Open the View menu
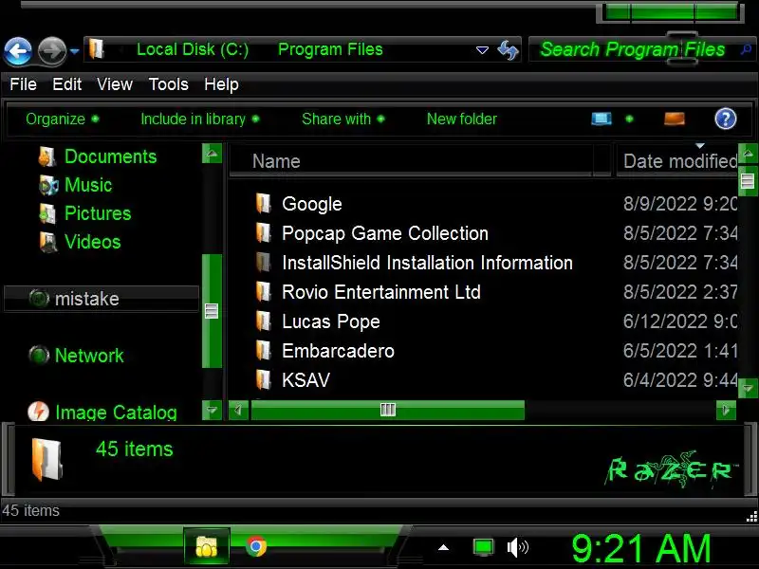 [115, 84]
